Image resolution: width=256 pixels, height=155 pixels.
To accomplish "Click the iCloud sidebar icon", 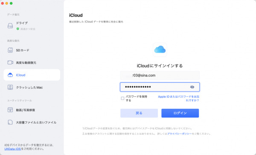I will click(10, 75).
